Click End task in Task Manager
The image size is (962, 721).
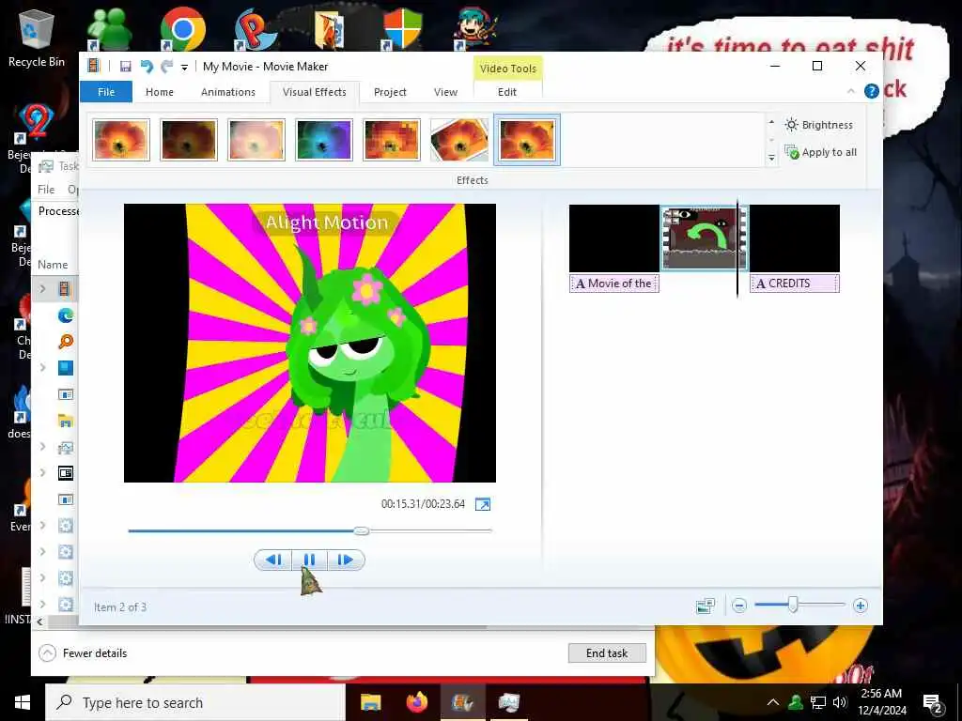[607, 653]
